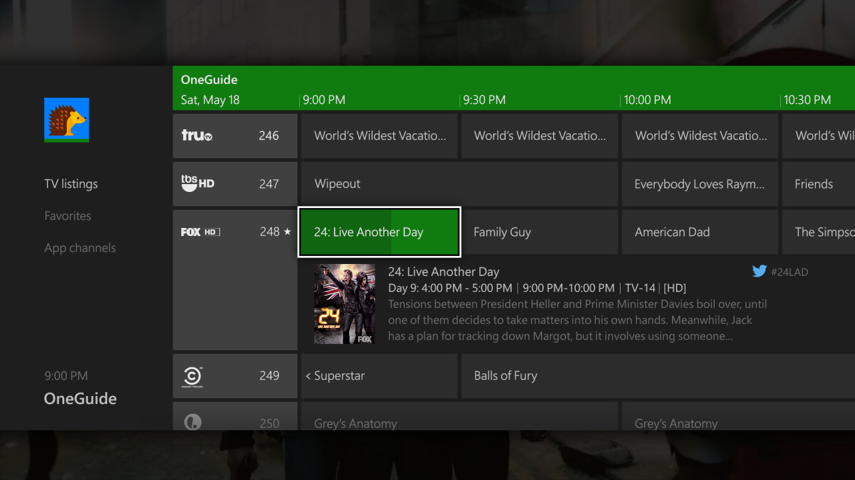Open App channels in the sidebar

80,248
